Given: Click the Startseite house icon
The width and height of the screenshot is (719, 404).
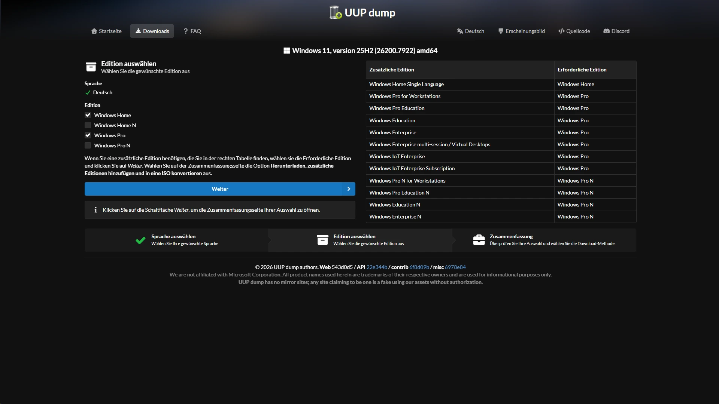Looking at the screenshot, I should click(94, 31).
